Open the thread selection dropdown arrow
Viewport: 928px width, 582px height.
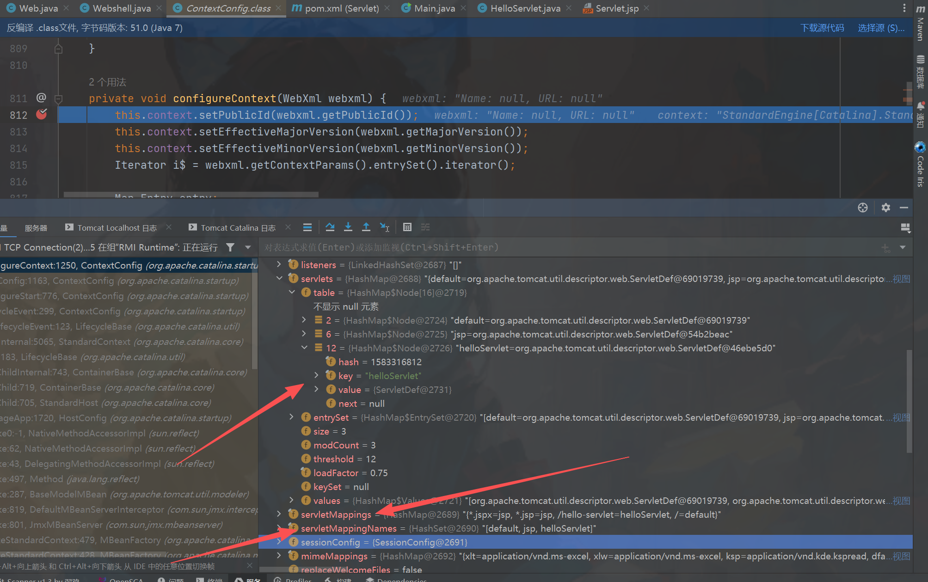[248, 247]
